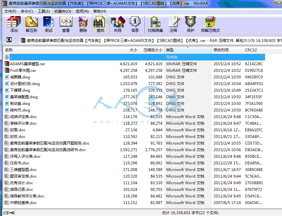
Task: Open the 帮助(H) menu
Action: click(100, 11)
